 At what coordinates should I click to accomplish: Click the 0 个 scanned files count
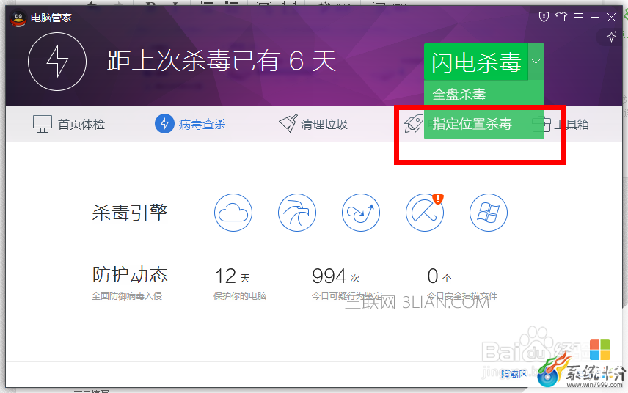click(x=439, y=276)
